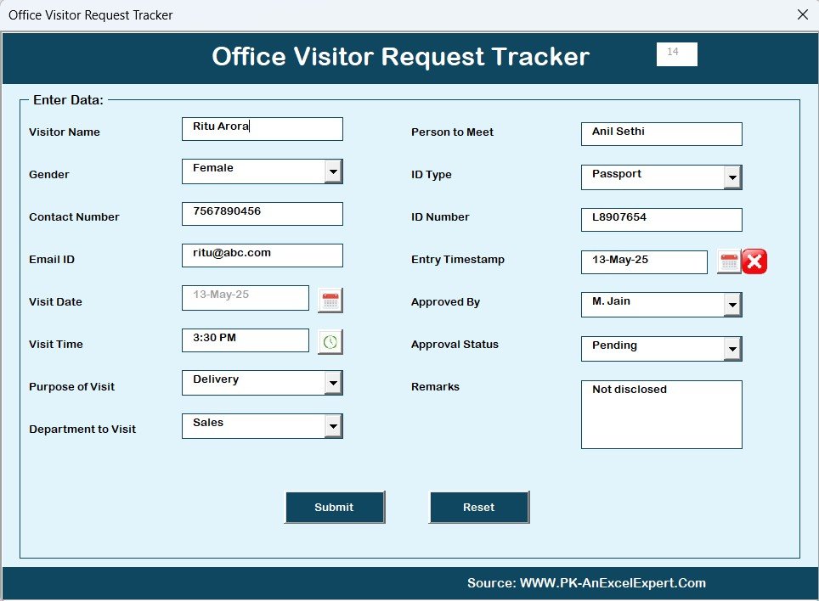Select the Approval Status label

click(x=455, y=345)
